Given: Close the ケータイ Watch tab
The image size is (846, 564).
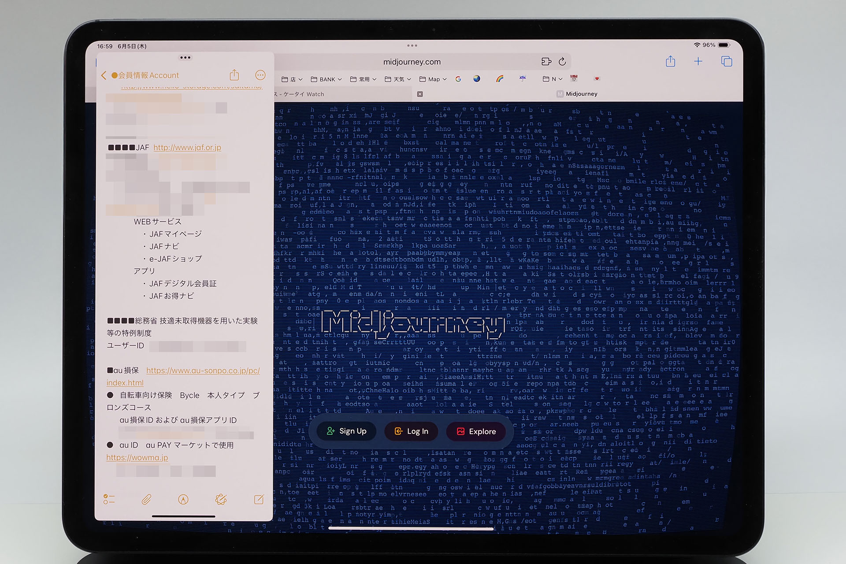Looking at the screenshot, I should pyautogui.click(x=420, y=94).
